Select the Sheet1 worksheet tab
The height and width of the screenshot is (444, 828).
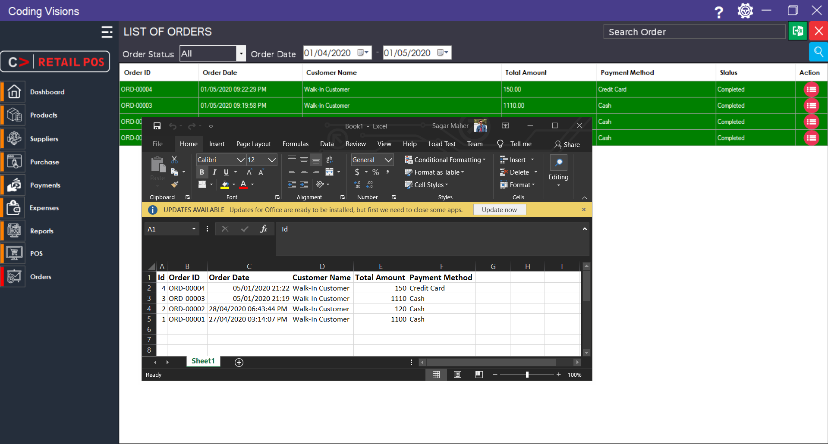(x=203, y=361)
